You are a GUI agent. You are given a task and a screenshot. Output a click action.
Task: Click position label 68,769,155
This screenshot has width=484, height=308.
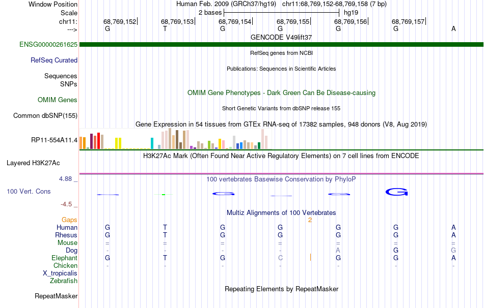click(x=293, y=21)
